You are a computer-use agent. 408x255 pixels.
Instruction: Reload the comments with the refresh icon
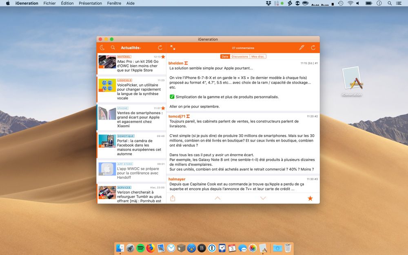(313, 48)
